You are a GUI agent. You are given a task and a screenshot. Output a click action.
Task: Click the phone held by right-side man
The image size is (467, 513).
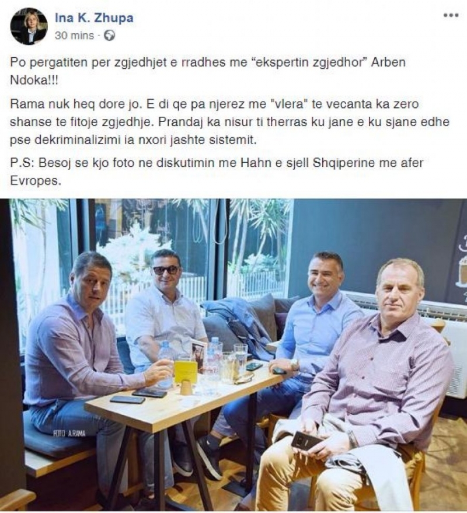[306, 441]
